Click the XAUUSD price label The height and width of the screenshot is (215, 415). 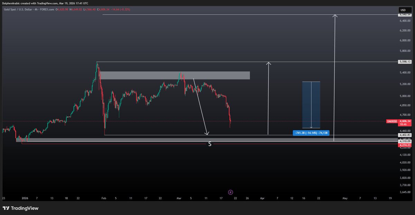click(x=392, y=121)
